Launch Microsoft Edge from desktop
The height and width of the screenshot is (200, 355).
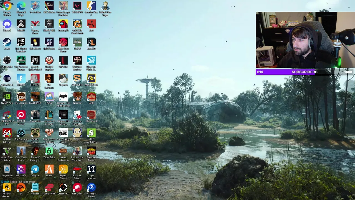(x=21, y=8)
